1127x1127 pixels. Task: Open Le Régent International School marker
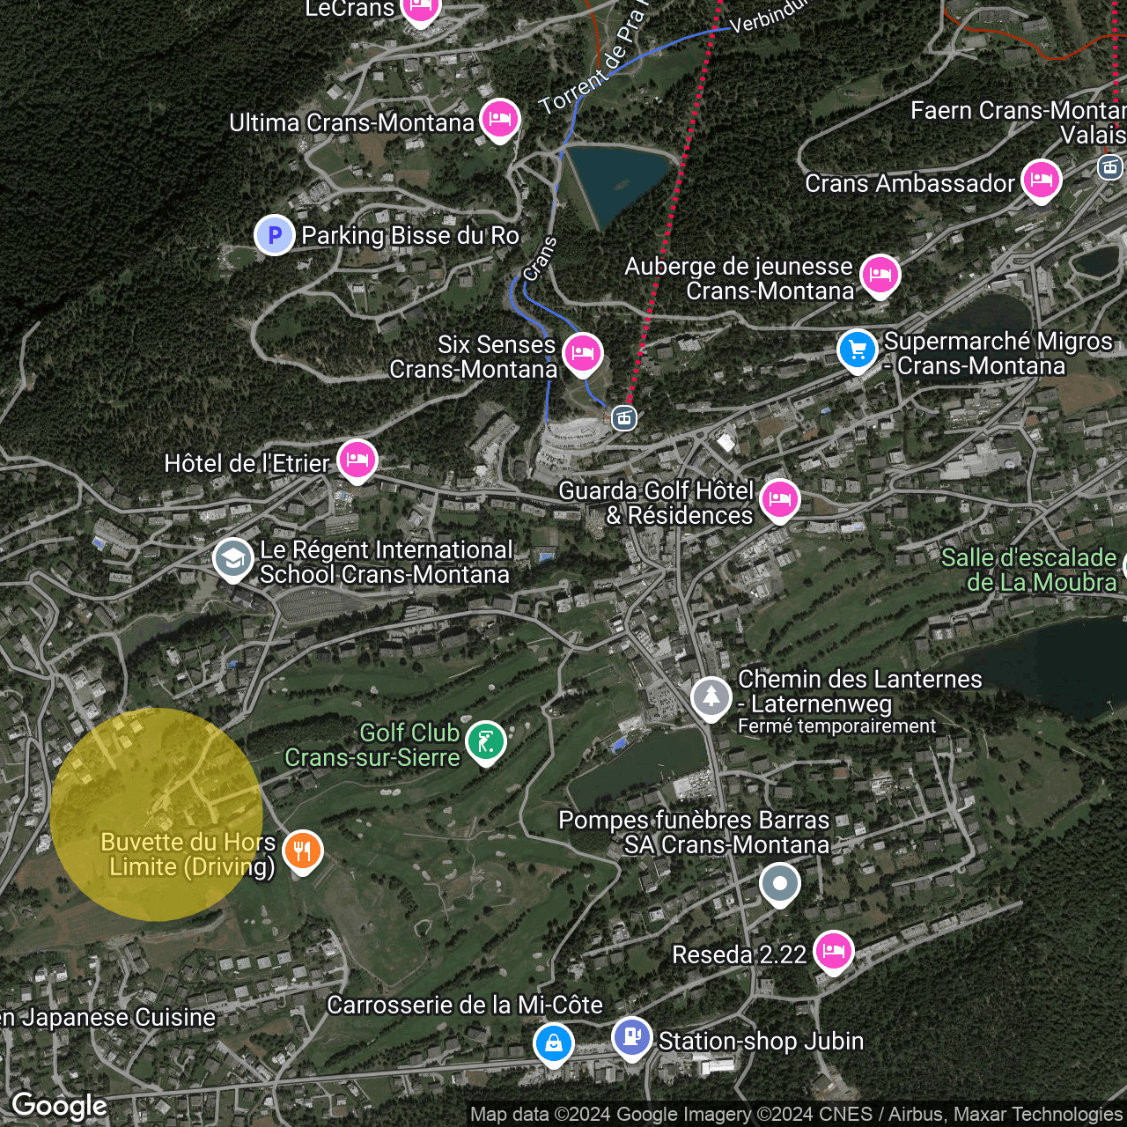coord(233,559)
